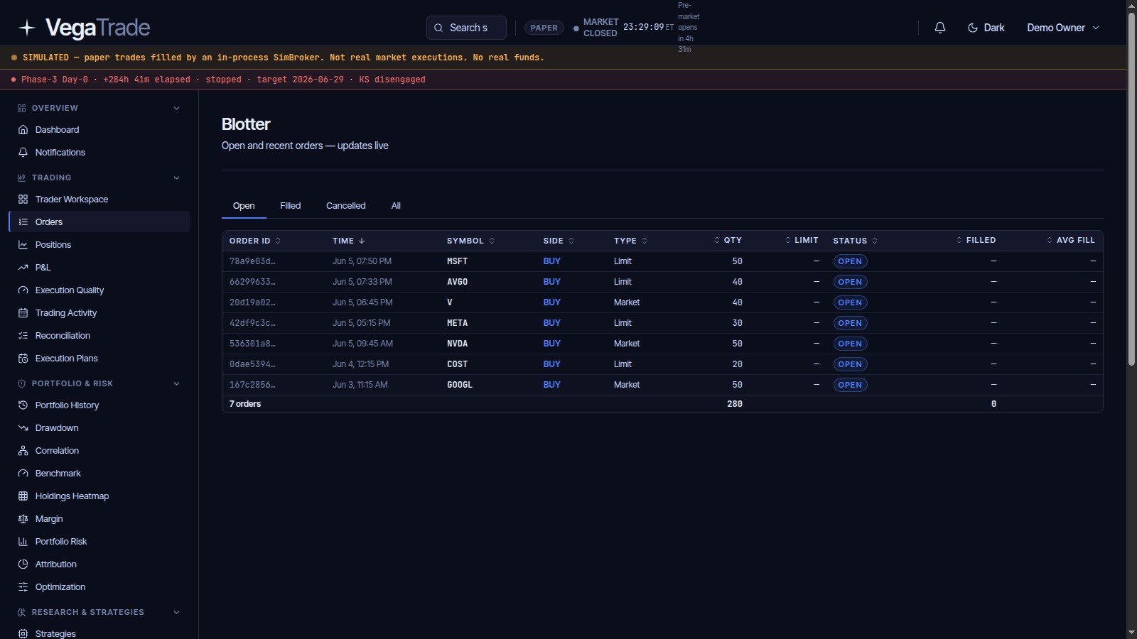Click the Holdings Heatmap grid icon
The image size is (1137, 639).
pyautogui.click(x=23, y=496)
